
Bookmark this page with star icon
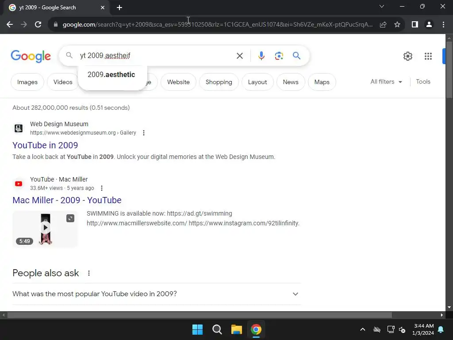(397, 25)
